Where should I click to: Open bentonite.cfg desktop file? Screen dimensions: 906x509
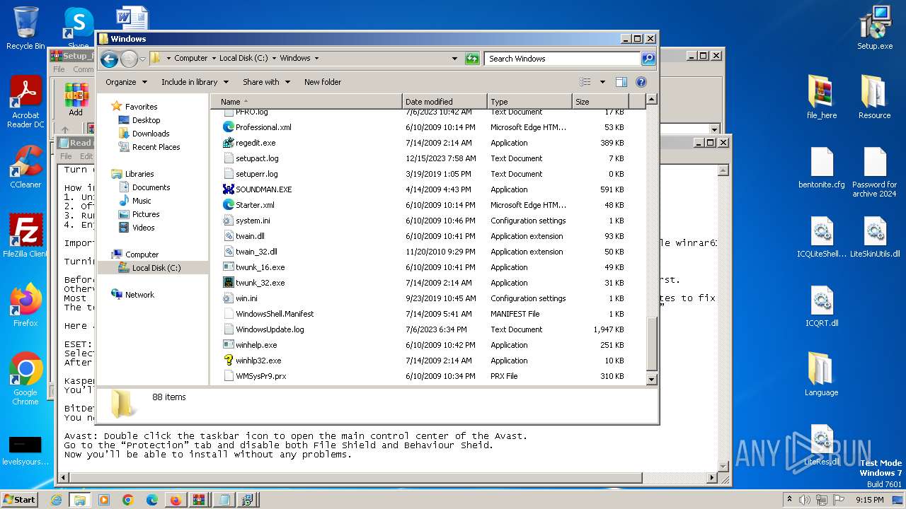coord(822,168)
